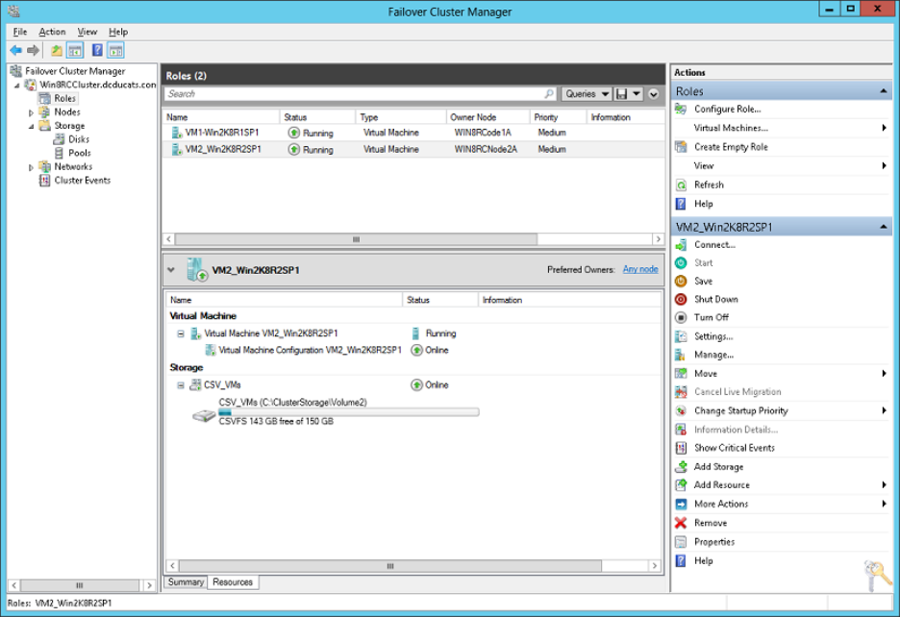Click the search magnifier icon in Roles
The width and height of the screenshot is (900, 617).
tap(549, 93)
